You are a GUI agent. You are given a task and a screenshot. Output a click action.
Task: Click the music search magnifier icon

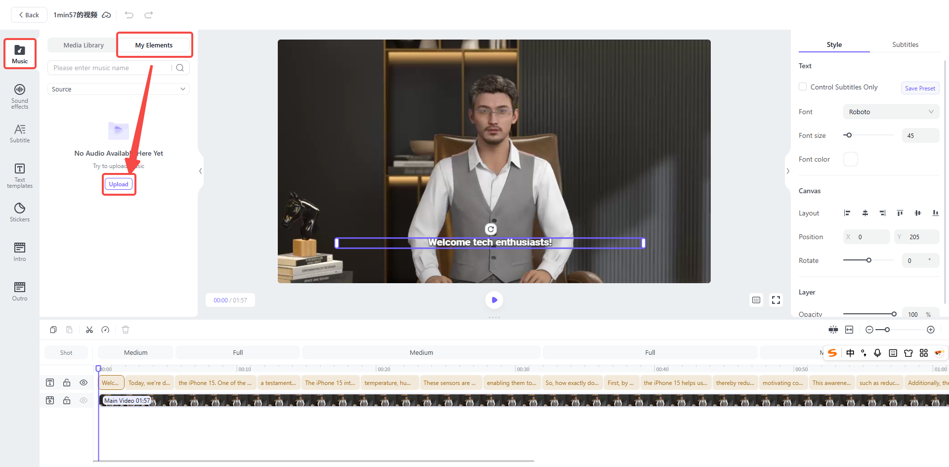(x=180, y=68)
